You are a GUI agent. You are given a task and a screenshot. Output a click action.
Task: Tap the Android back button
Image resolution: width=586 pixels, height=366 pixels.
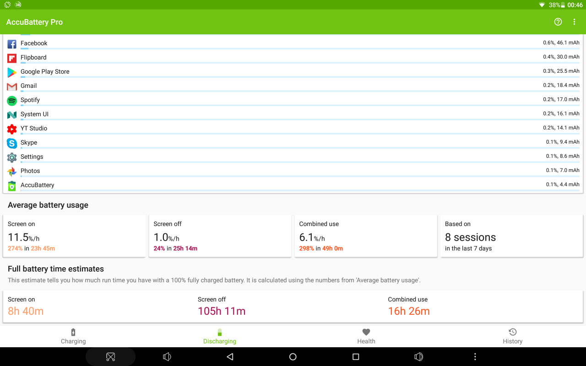coord(230,357)
